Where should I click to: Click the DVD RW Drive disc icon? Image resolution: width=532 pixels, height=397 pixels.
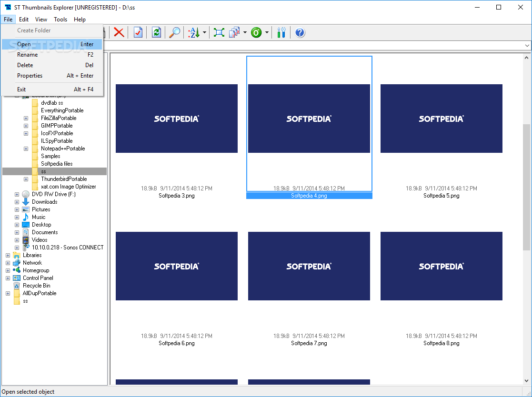pos(26,194)
